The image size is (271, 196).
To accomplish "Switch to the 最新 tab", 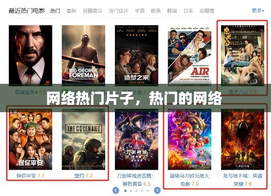I will (71, 11).
